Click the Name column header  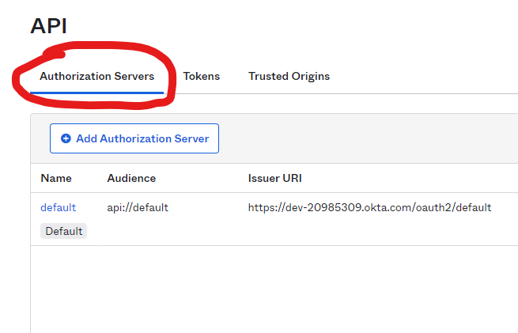[x=56, y=179]
